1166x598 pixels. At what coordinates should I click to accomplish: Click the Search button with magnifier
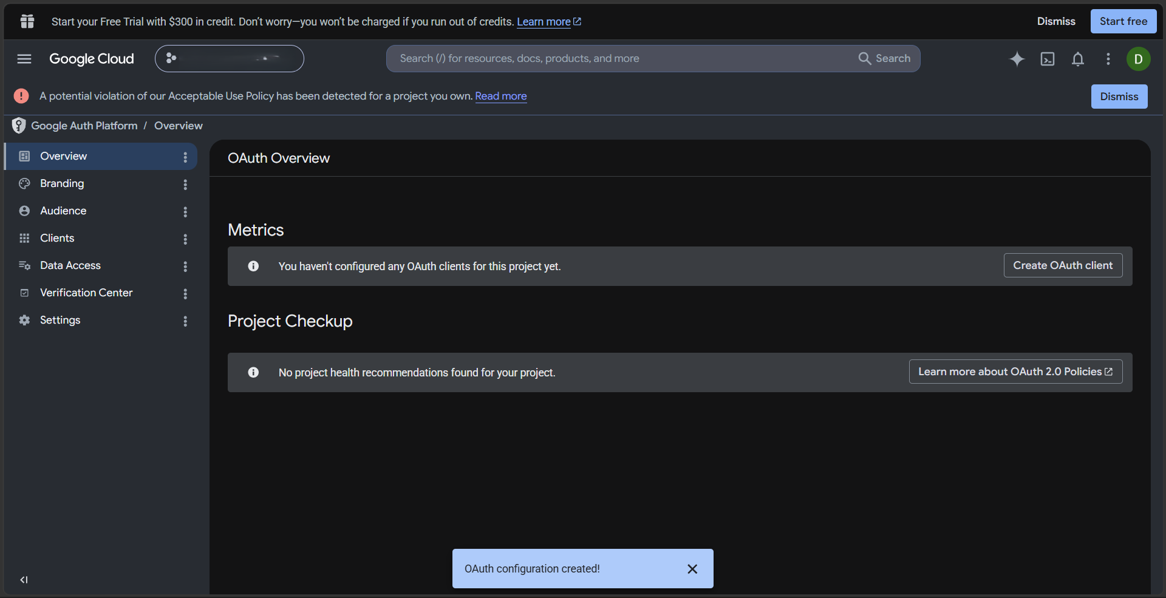click(x=884, y=59)
